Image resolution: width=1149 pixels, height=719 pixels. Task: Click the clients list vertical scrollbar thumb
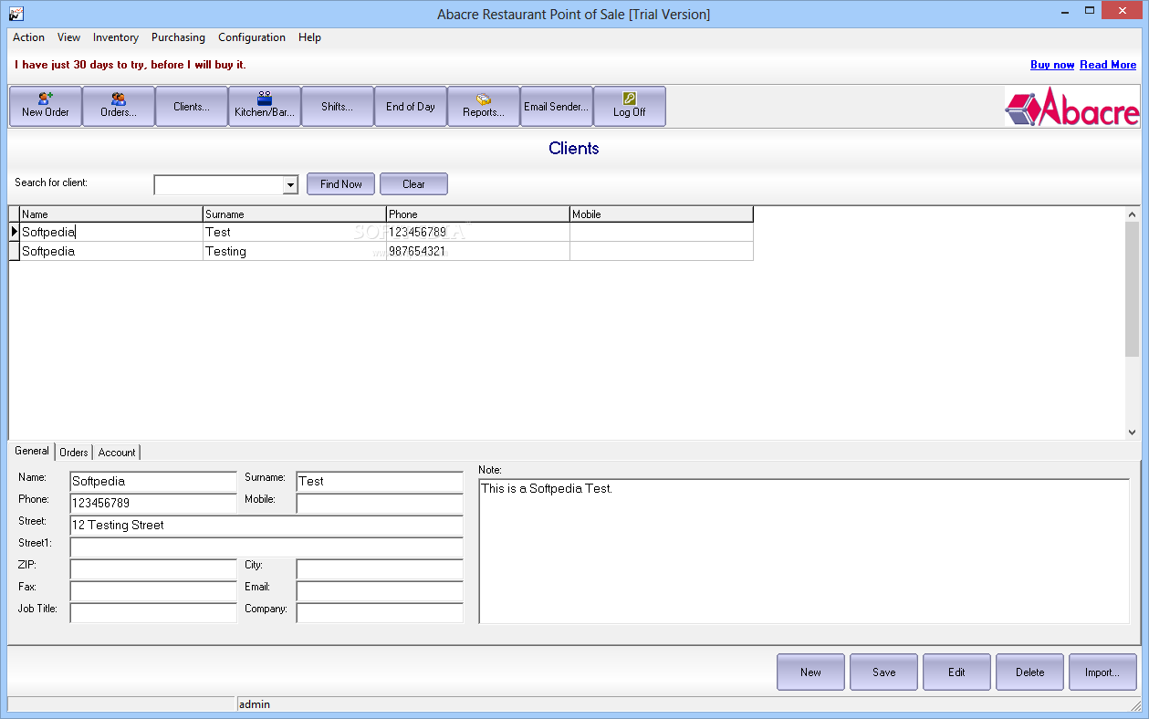(1133, 288)
